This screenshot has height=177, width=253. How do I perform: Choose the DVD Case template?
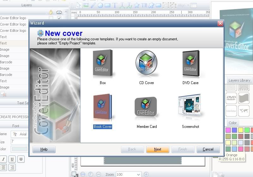190,67
